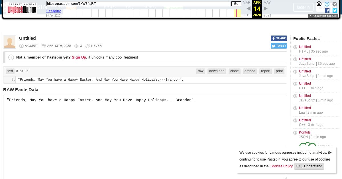The width and height of the screenshot is (342, 179).
Task: Open the Untitled Lua paste
Action: pos(305,108)
